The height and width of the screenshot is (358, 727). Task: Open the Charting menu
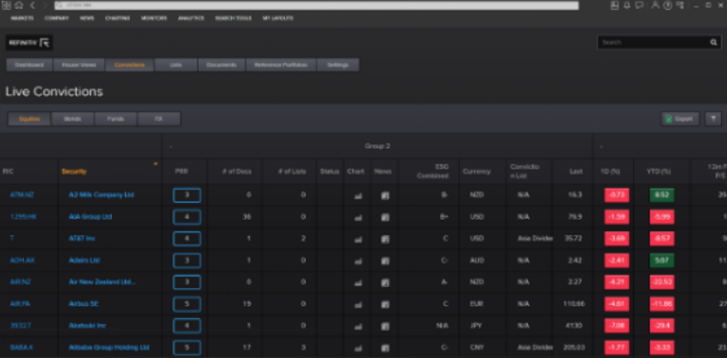tap(117, 17)
